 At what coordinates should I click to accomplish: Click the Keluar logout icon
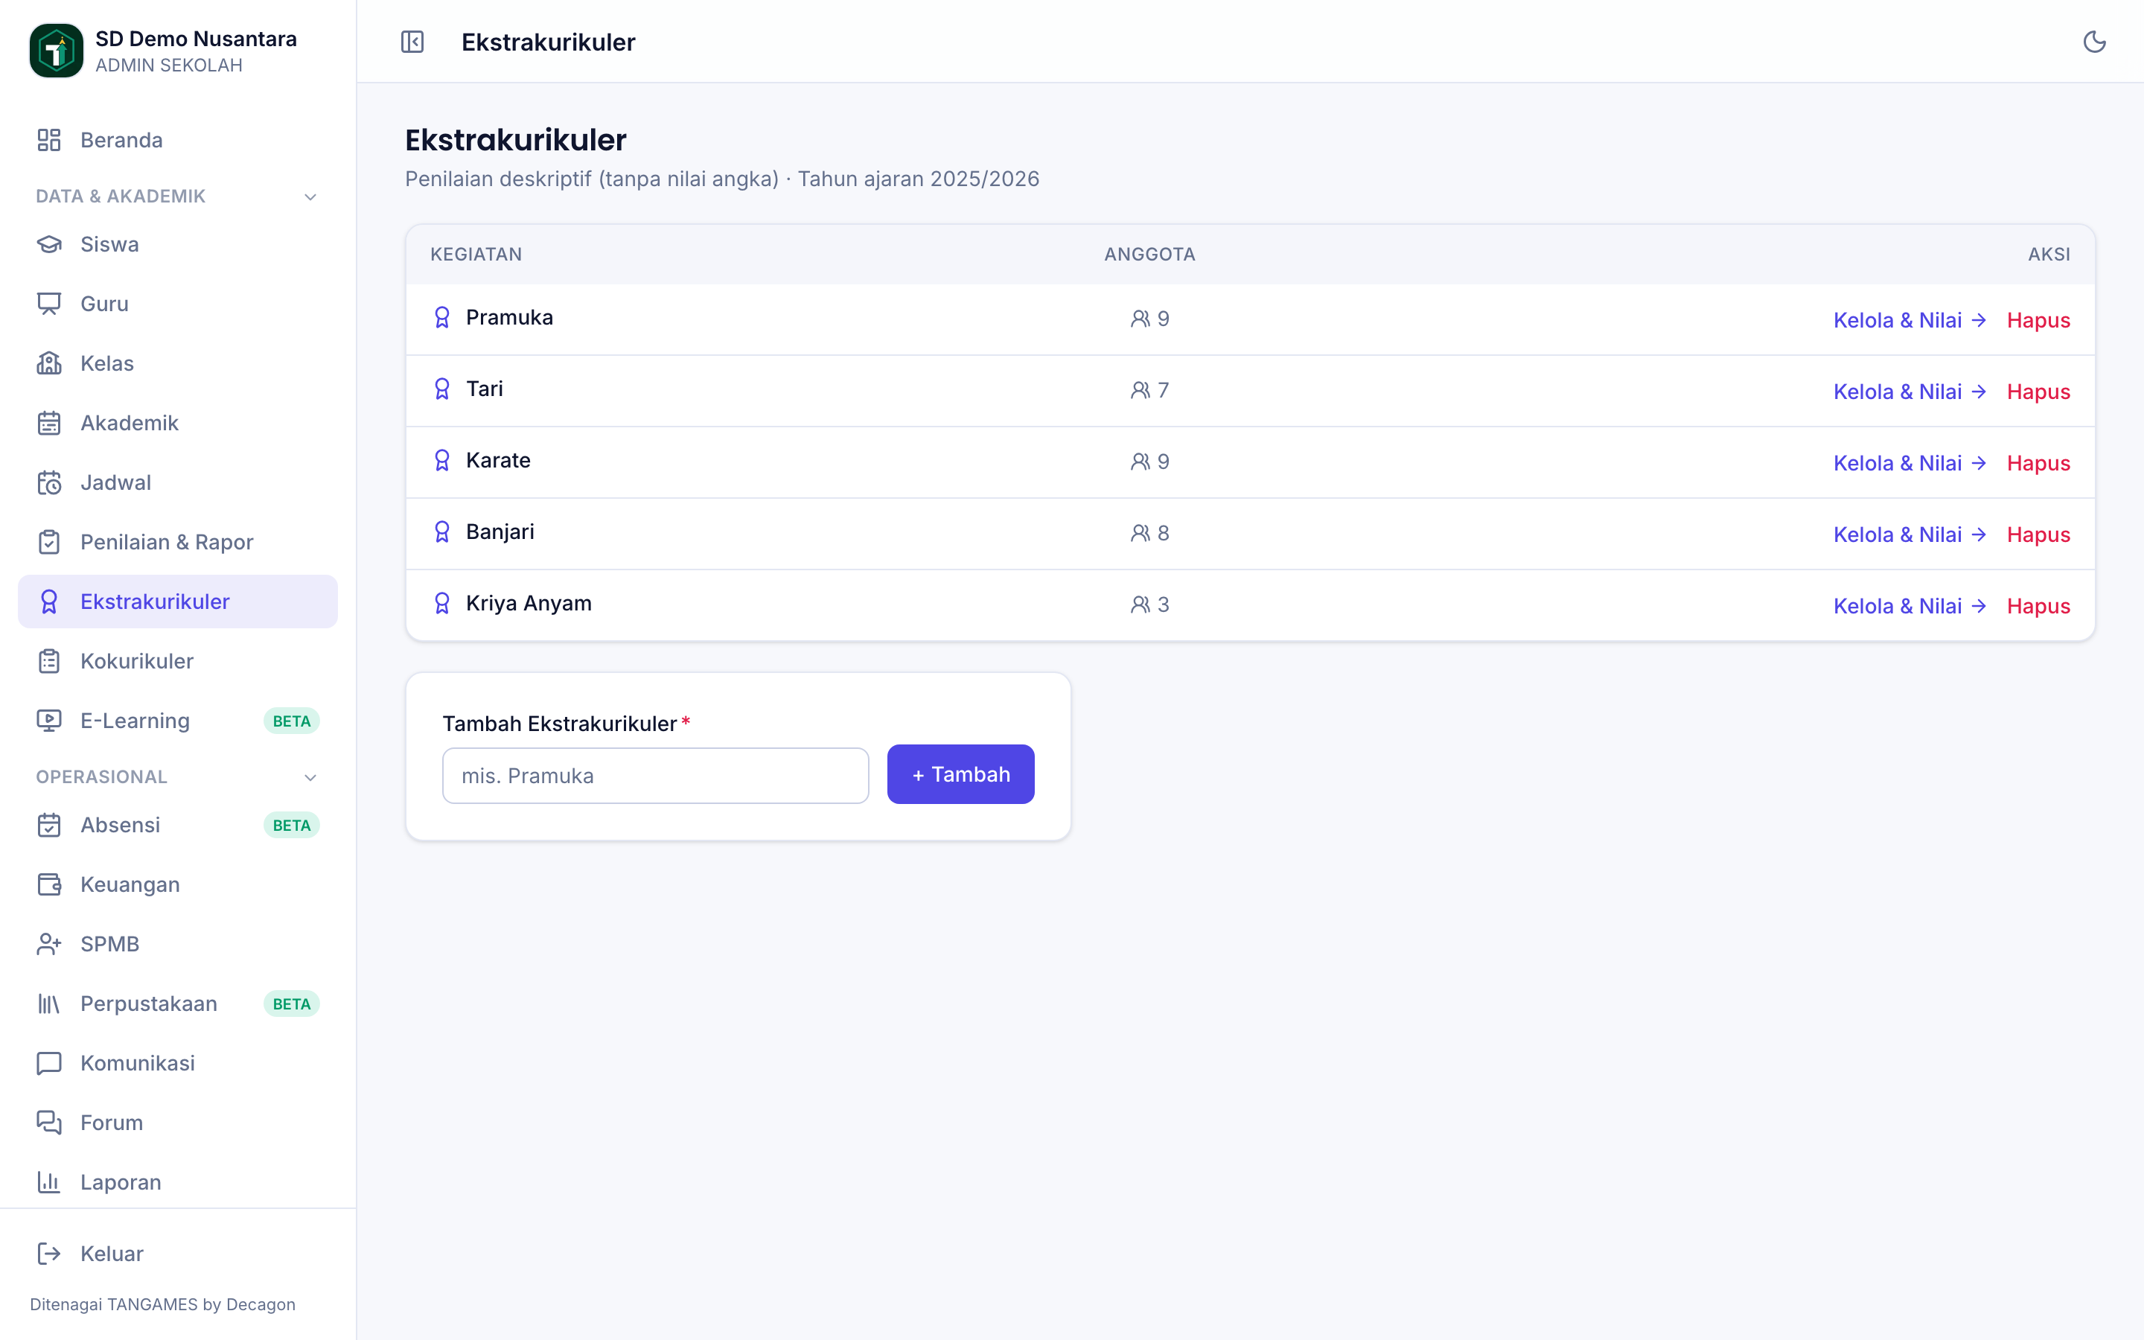pyautogui.click(x=48, y=1253)
